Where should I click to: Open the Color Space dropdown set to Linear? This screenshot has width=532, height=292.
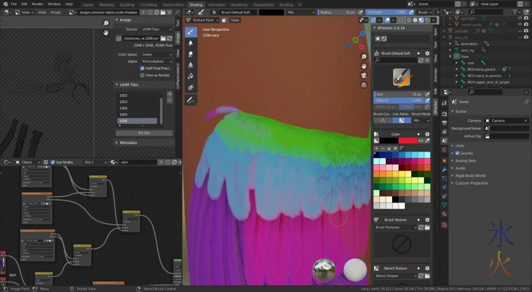pyautogui.click(x=156, y=54)
